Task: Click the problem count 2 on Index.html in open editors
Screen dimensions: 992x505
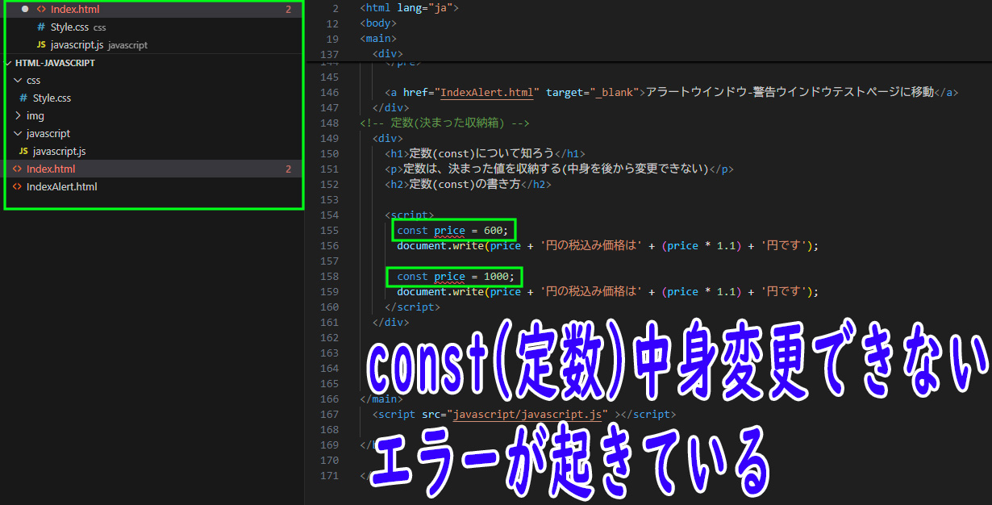Action: point(288,10)
